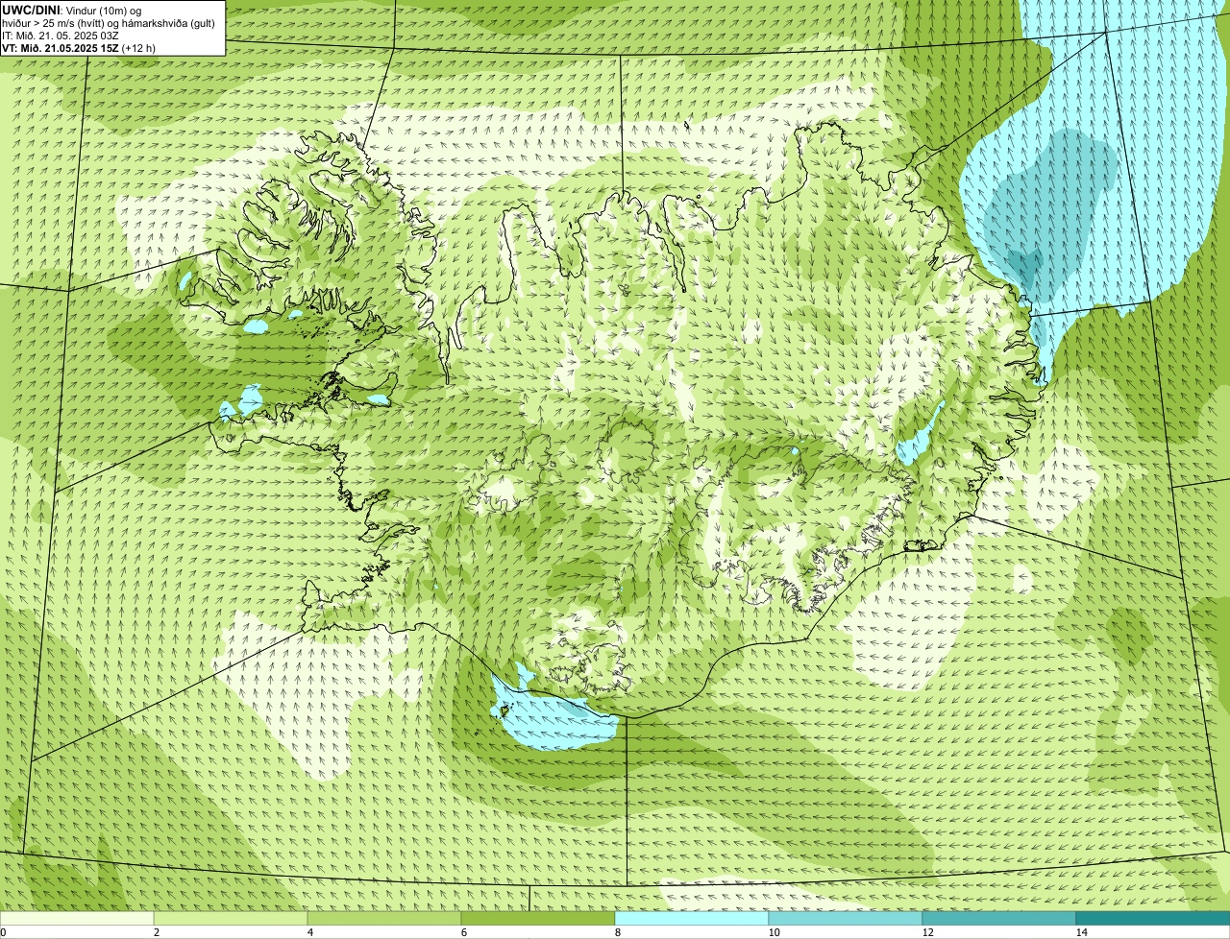1230x939 pixels.
Task: Click the title line "UWC/DINI: Vindur (10m) og"
Action: [x=72, y=10]
